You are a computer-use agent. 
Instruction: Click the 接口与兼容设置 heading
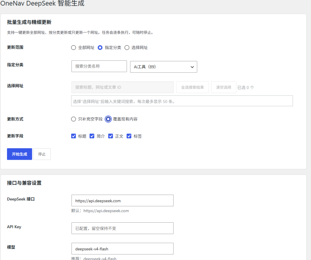tap(24, 183)
